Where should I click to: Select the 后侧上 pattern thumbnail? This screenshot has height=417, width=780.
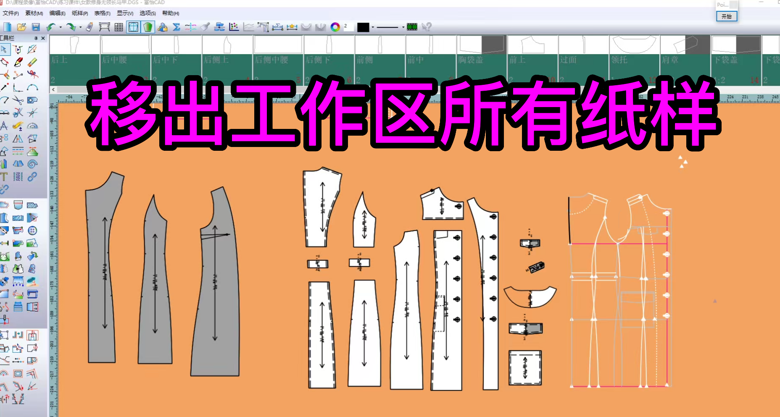tap(227, 60)
